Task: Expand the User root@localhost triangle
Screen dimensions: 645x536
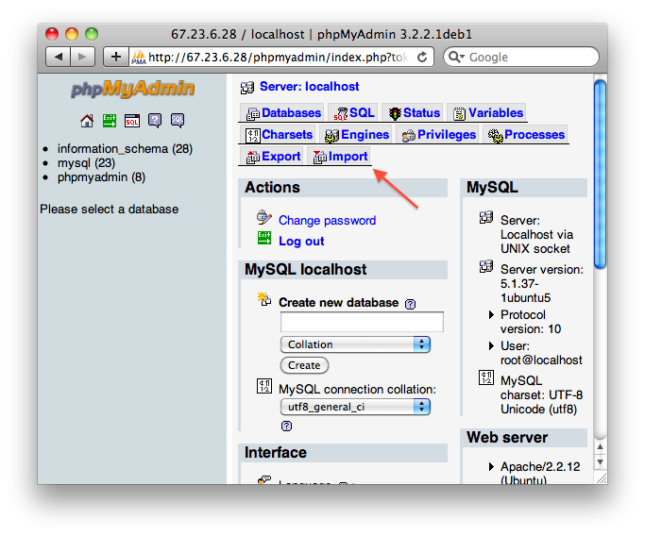Action: pos(491,345)
